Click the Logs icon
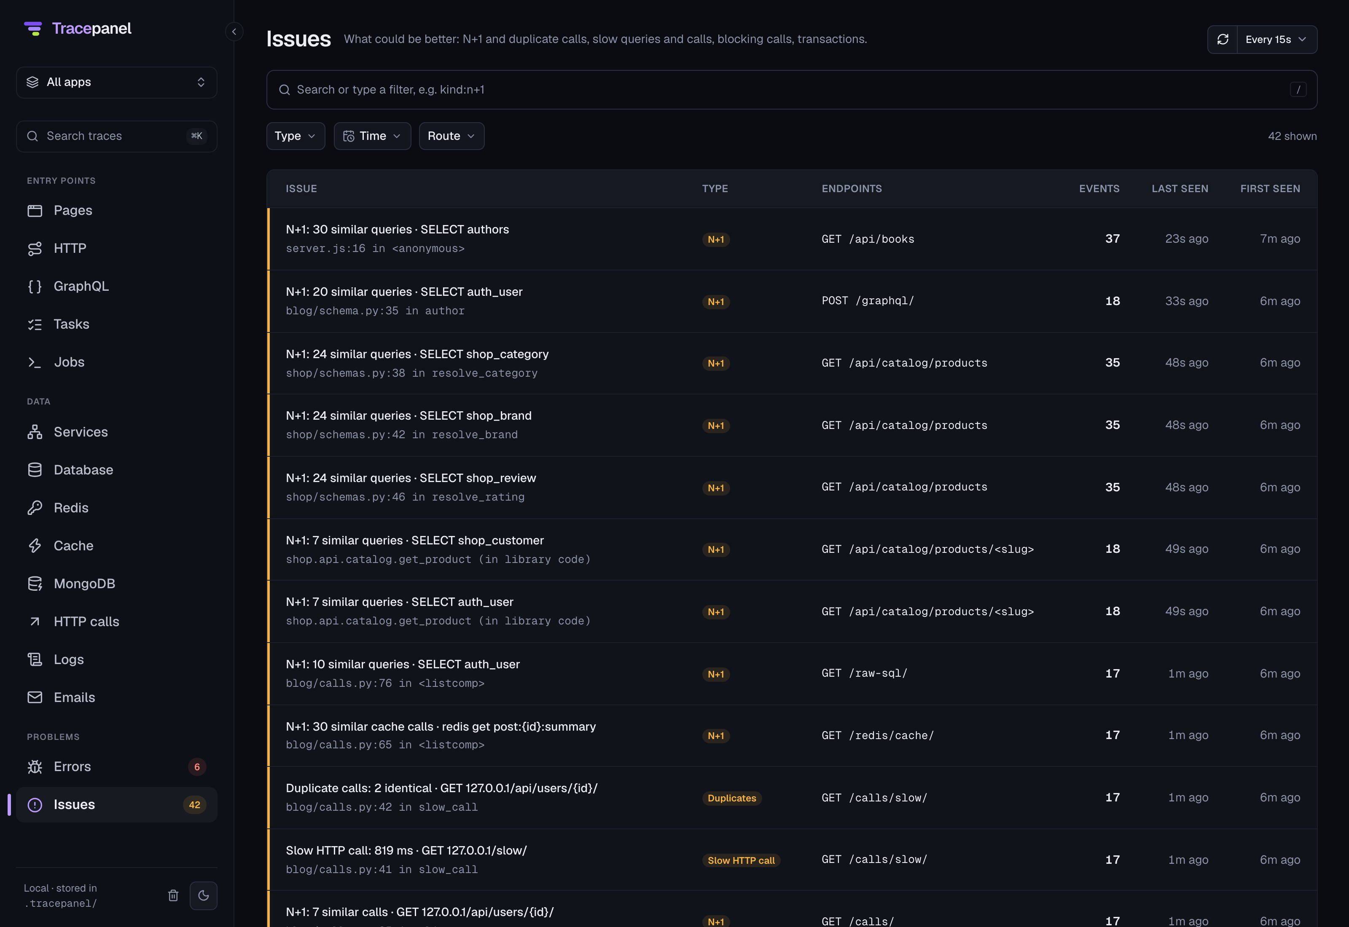Screen dimensions: 1349x927 [x=35, y=659]
